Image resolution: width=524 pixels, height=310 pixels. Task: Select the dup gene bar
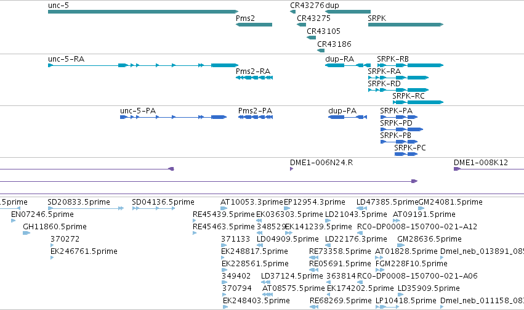click(x=347, y=12)
